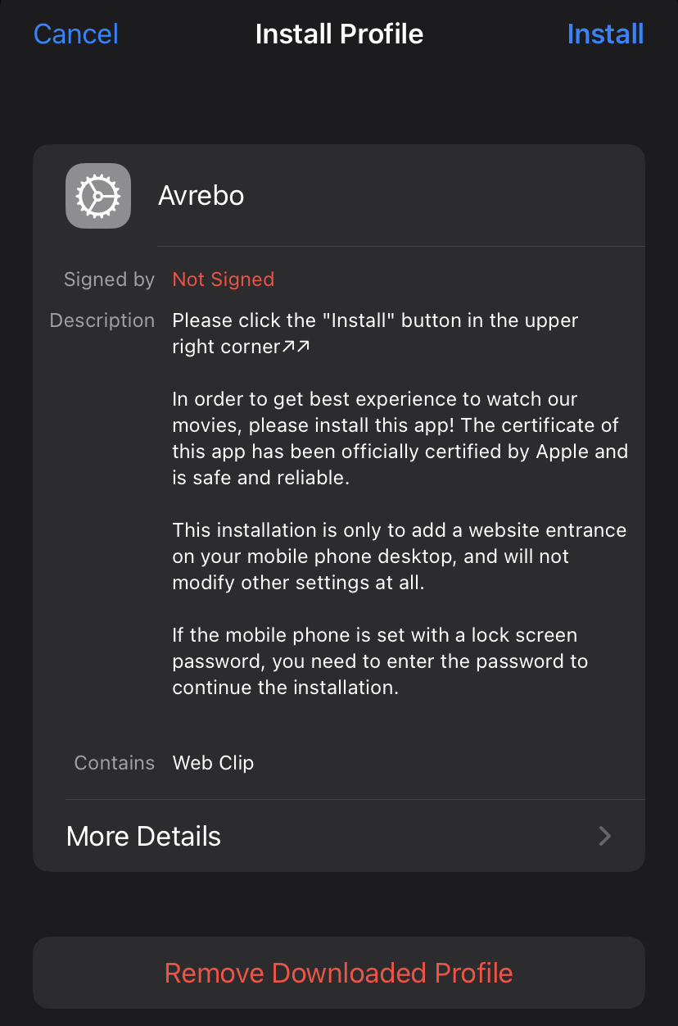Tap the "Please click the Install button" text
This screenshot has width=678, height=1026.
[x=375, y=320]
